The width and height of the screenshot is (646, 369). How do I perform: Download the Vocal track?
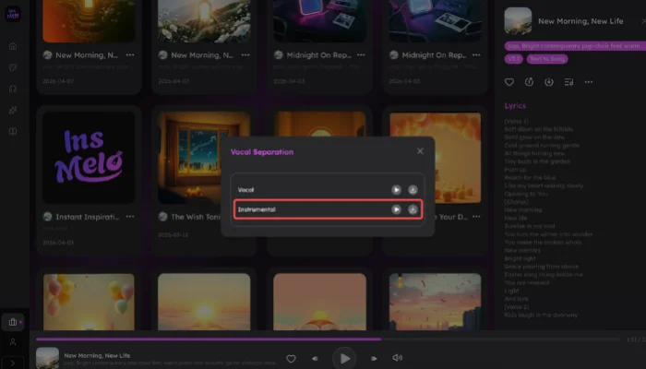click(413, 189)
